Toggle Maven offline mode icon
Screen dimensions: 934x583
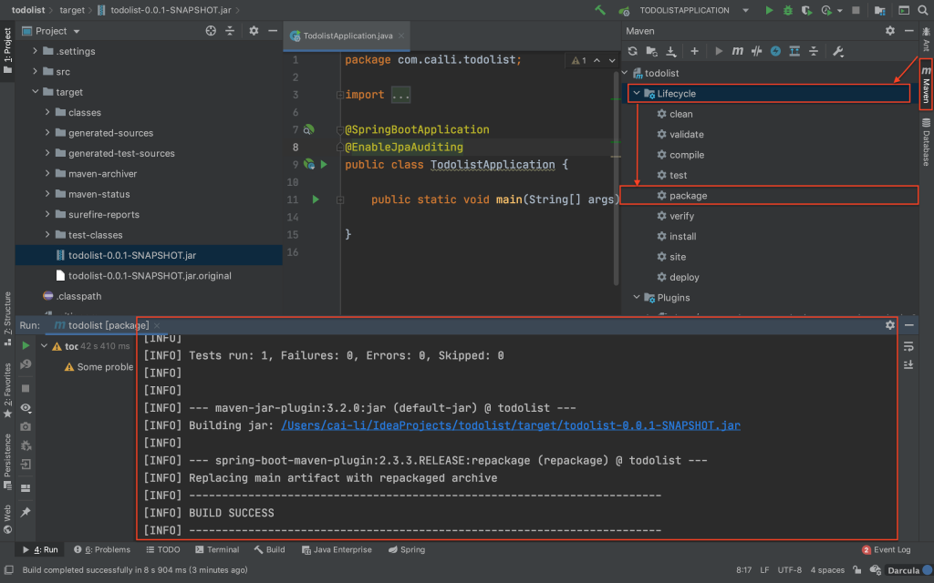756,51
